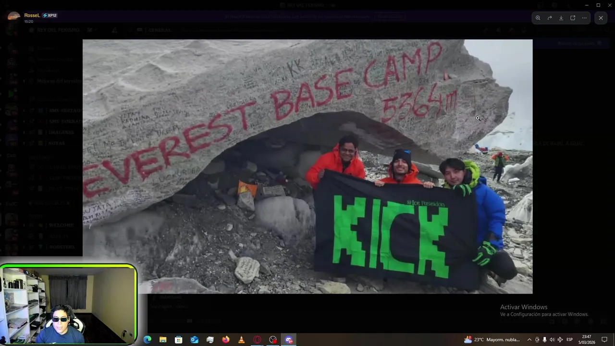
Task: Open the three-dot more options menu
Action: tap(584, 18)
